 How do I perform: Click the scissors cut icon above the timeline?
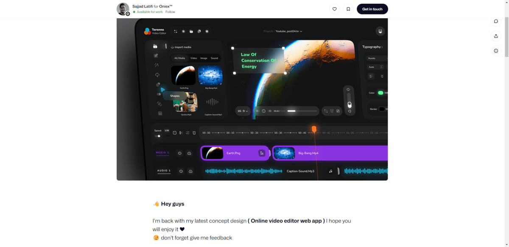click(x=181, y=133)
